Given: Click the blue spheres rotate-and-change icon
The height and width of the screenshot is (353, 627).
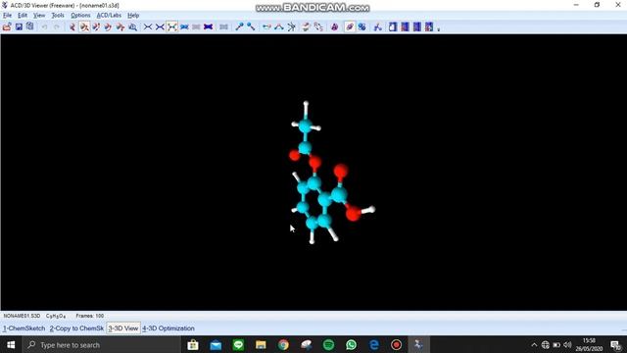Looking at the screenshot, I should click(x=362, y=26).
